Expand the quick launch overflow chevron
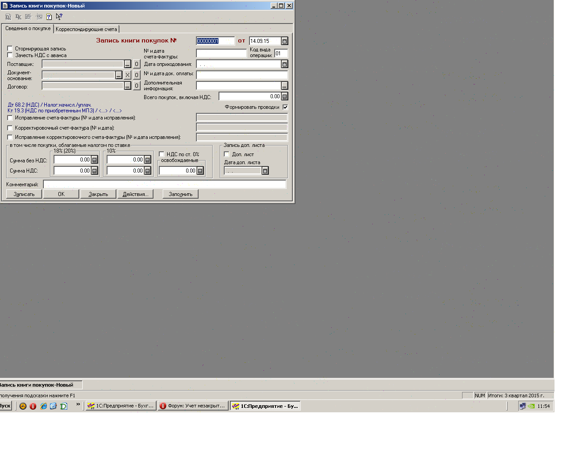Screen dimensions: 566x453 pyautogui.click(x=78, y=404)
